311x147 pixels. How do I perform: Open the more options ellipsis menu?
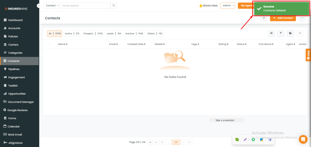coord(302,18)
